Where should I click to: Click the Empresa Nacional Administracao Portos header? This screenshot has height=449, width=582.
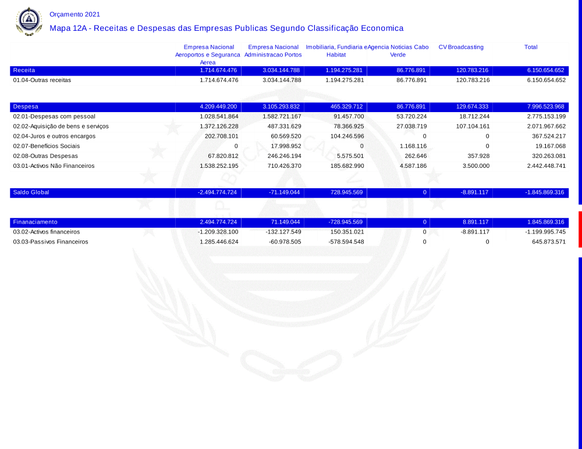273,51
